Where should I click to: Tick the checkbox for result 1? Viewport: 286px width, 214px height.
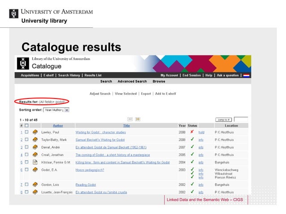(26, 133)
